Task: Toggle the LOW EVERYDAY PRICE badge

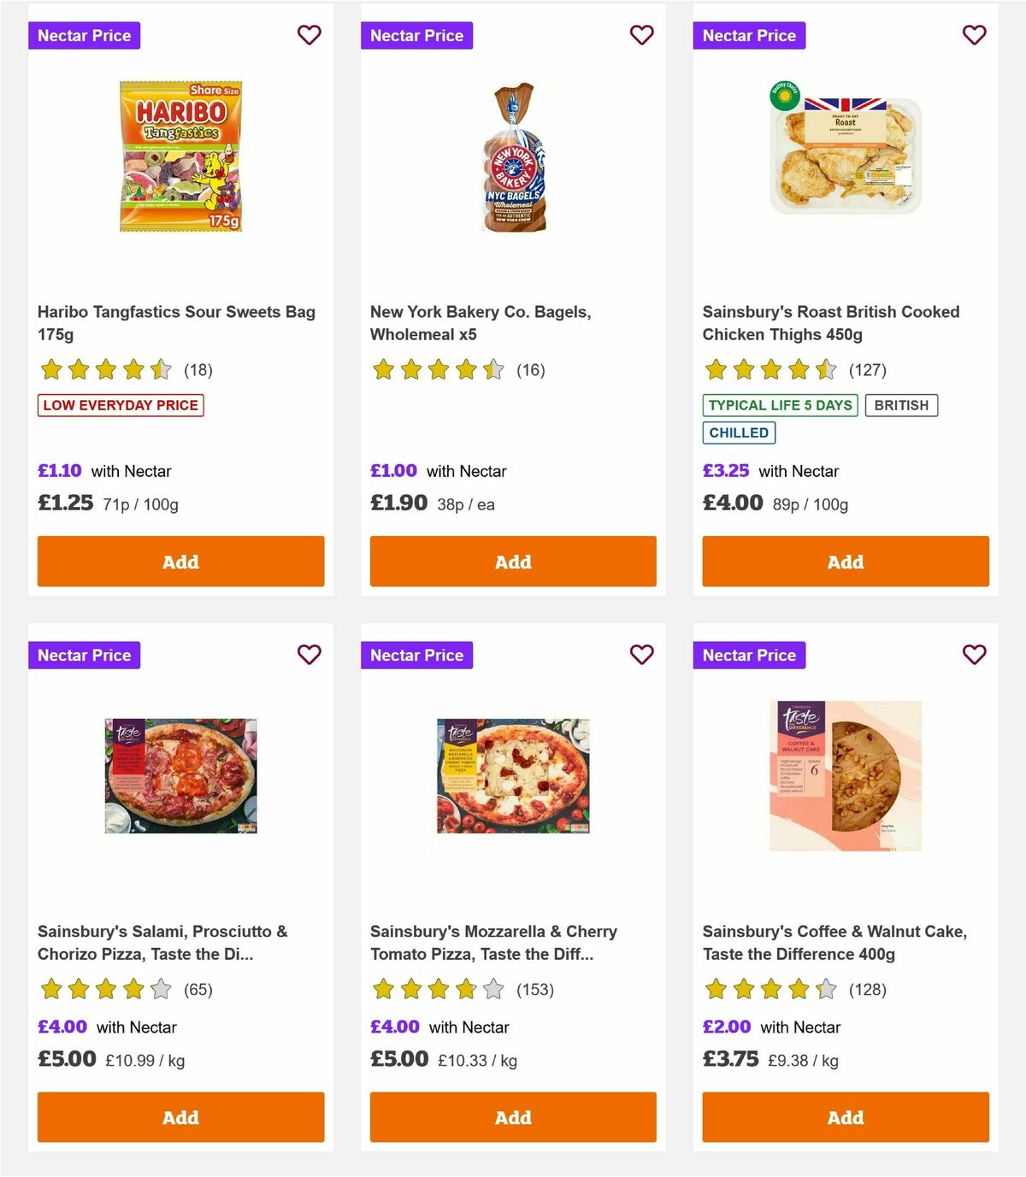Action: point(120,405)
